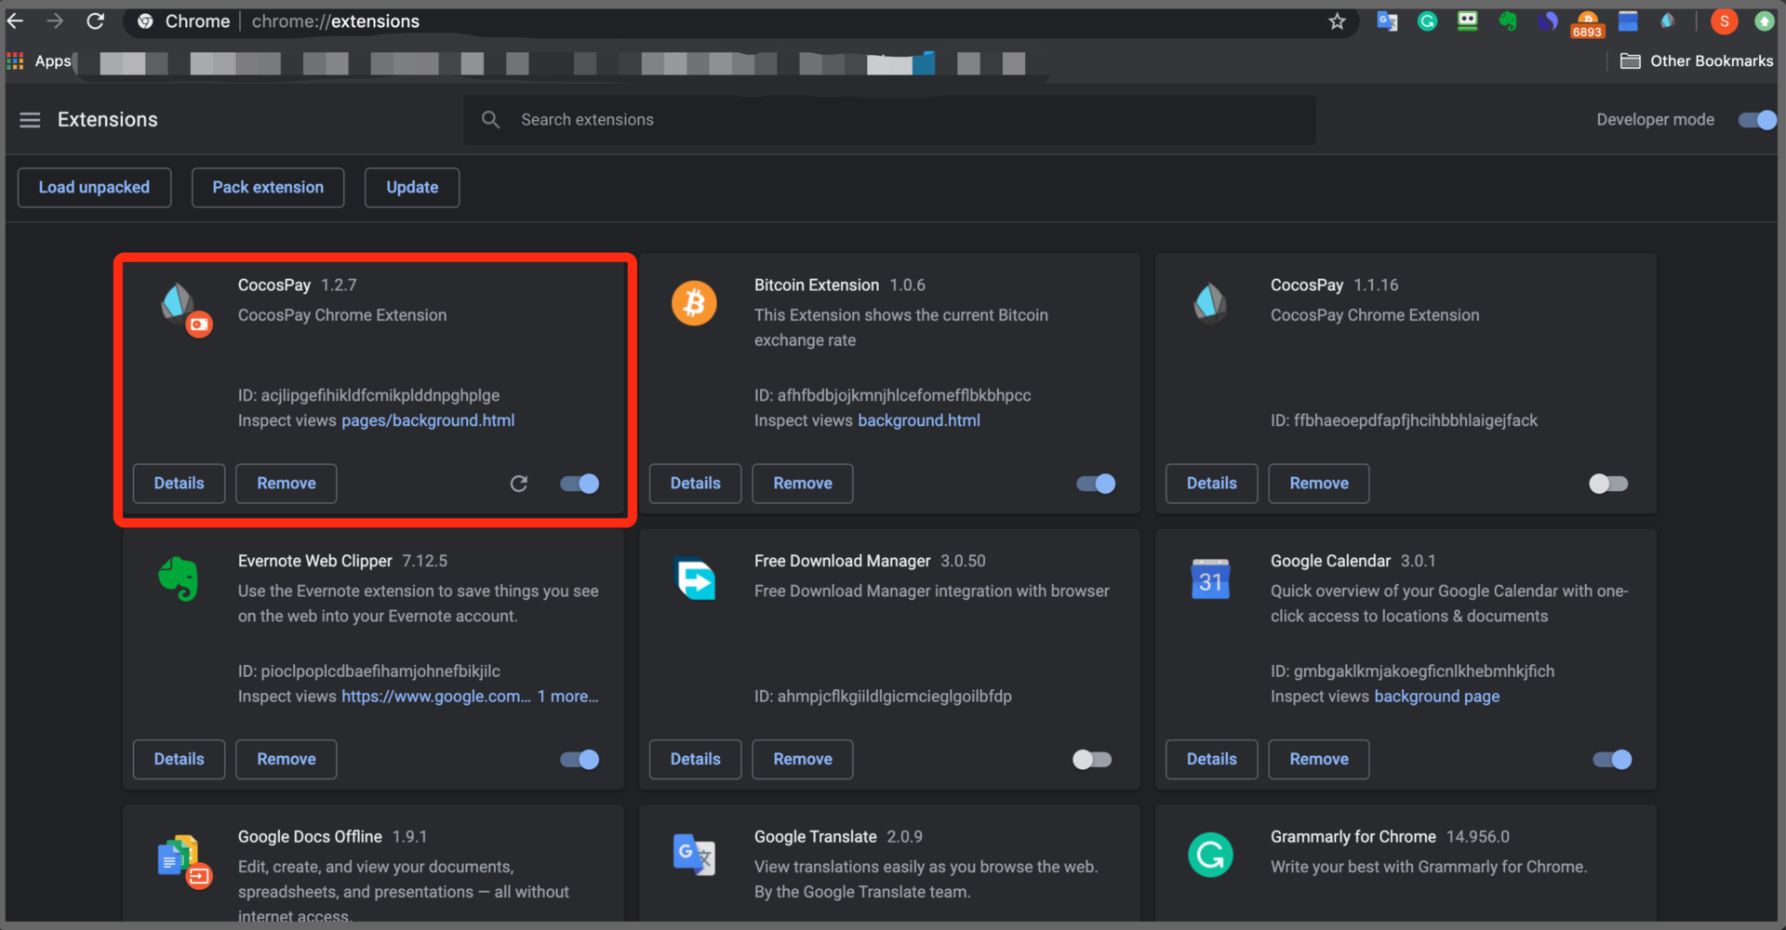Open the Extensions hamburger menu
Image resolution: width=1786 pixels, height=930 pixels.
[30, 120]
